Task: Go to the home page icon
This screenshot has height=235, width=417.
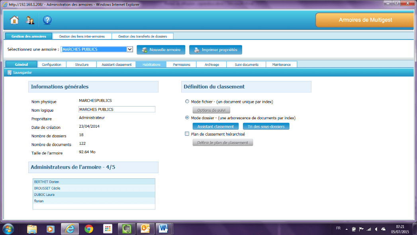Action: (14, 20)
